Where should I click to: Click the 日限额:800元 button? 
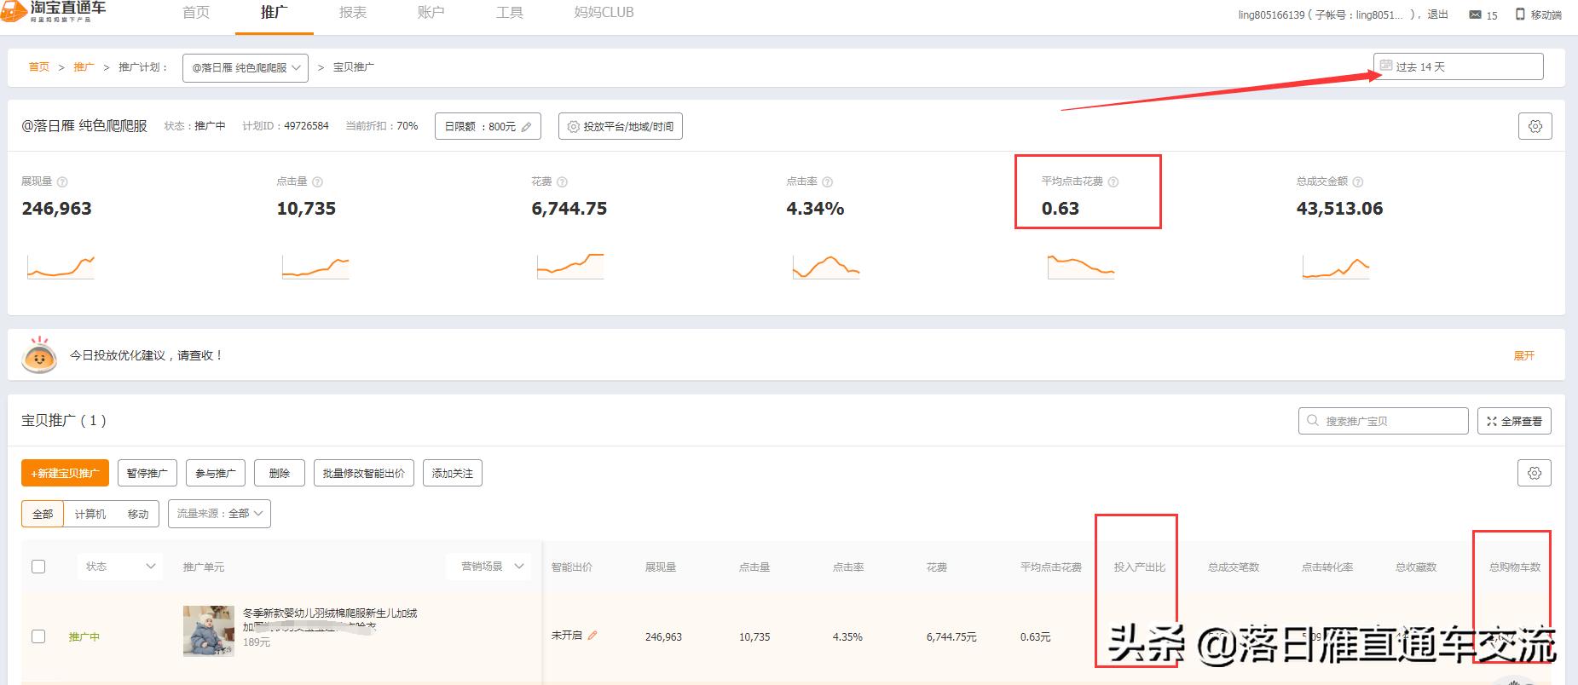(x=488, y=126)
